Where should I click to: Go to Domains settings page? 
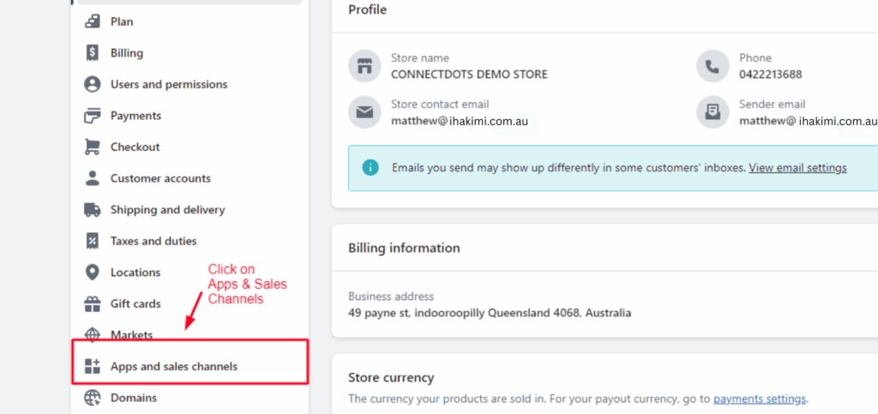(x=134, y=398)
